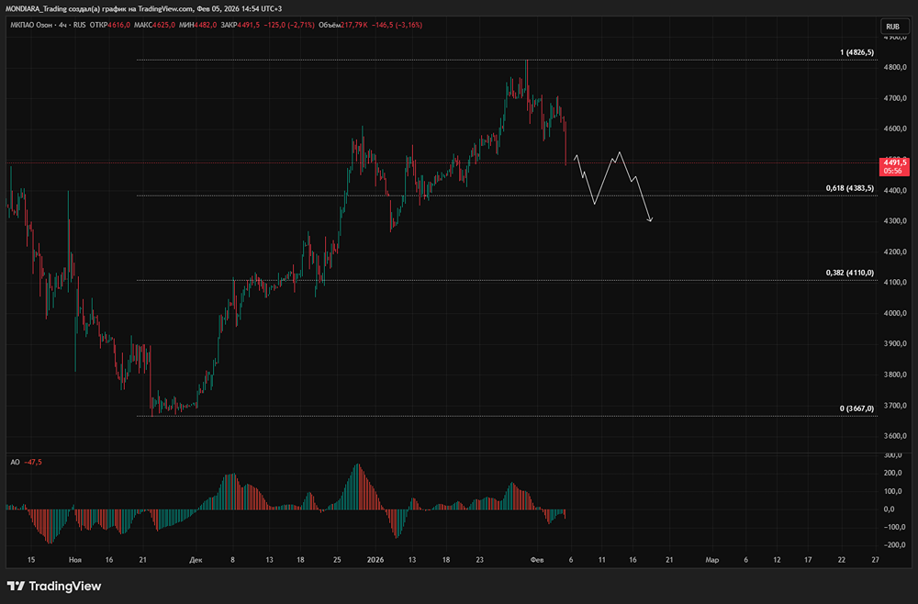Click the white forecast arrow tip
918x604 pixels.
tap(650, 220)
